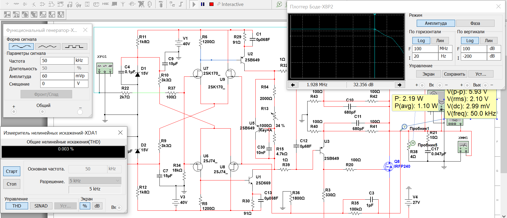Click generator Общий terminal

pyautogui.click(x=42, y=112)
